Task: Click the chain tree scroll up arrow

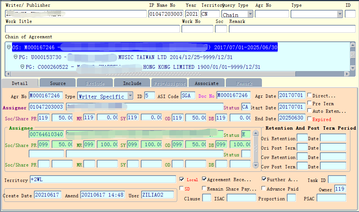Action: (x=353, y=45)
